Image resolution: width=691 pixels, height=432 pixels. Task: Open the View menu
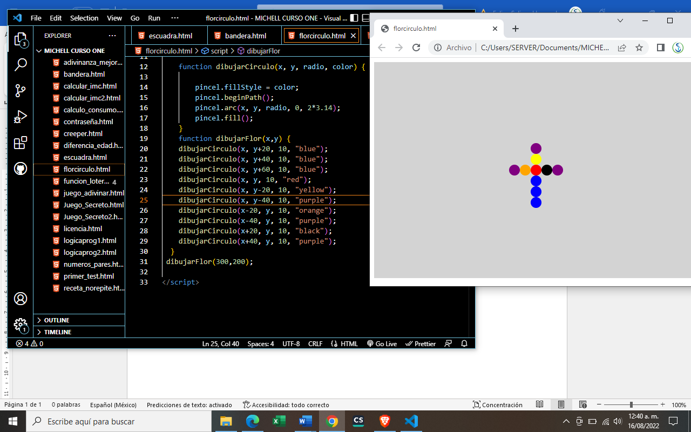tap(114, 18)
